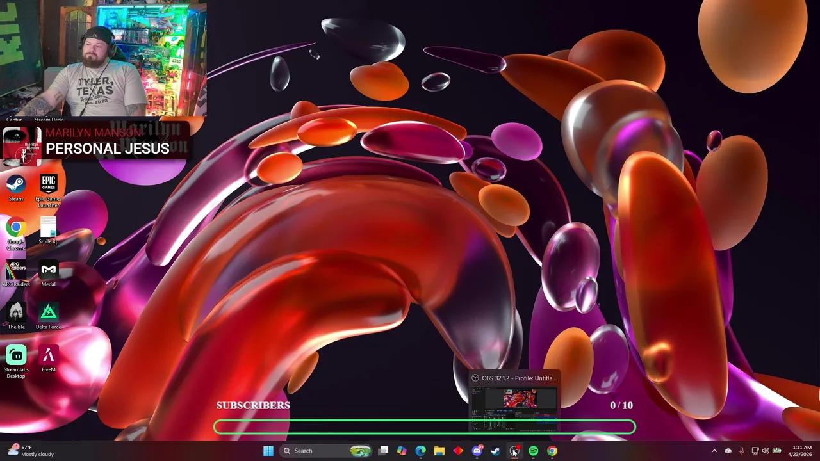The height and width of the screenshot is (461, 820).
Task: Open Spotify from the taskbar
Action: 532,451
